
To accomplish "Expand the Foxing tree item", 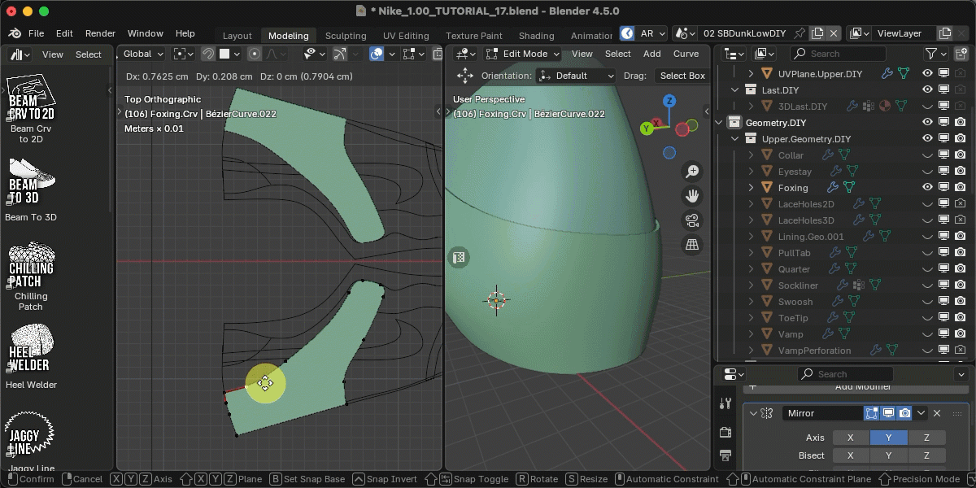I will pos(751,188).
